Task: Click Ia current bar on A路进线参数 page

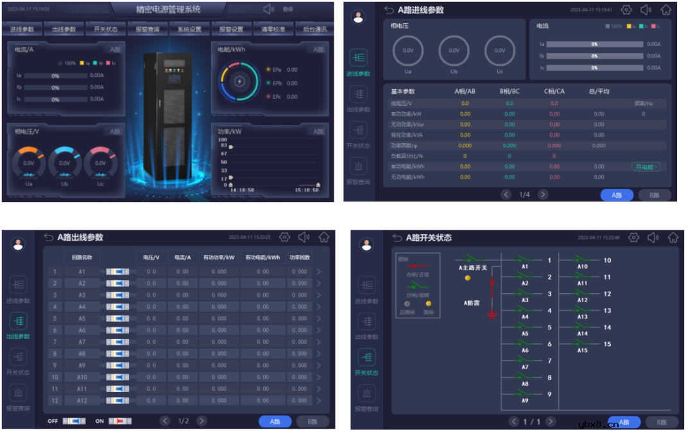Action: [x=594, y=44]
